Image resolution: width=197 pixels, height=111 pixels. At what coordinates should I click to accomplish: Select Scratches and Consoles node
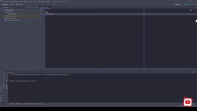tap(12, 20)
